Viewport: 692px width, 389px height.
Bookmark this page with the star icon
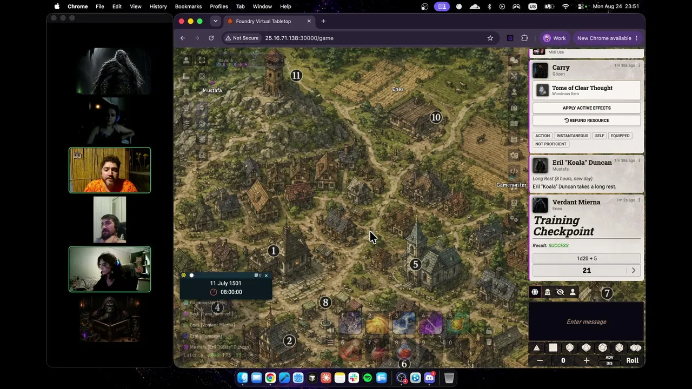point(490,38)
